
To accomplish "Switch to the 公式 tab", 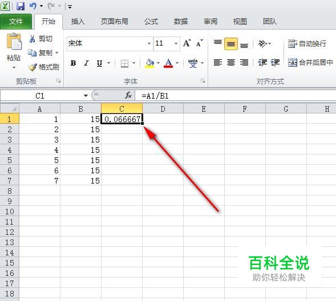I will (x=151, y=22).
